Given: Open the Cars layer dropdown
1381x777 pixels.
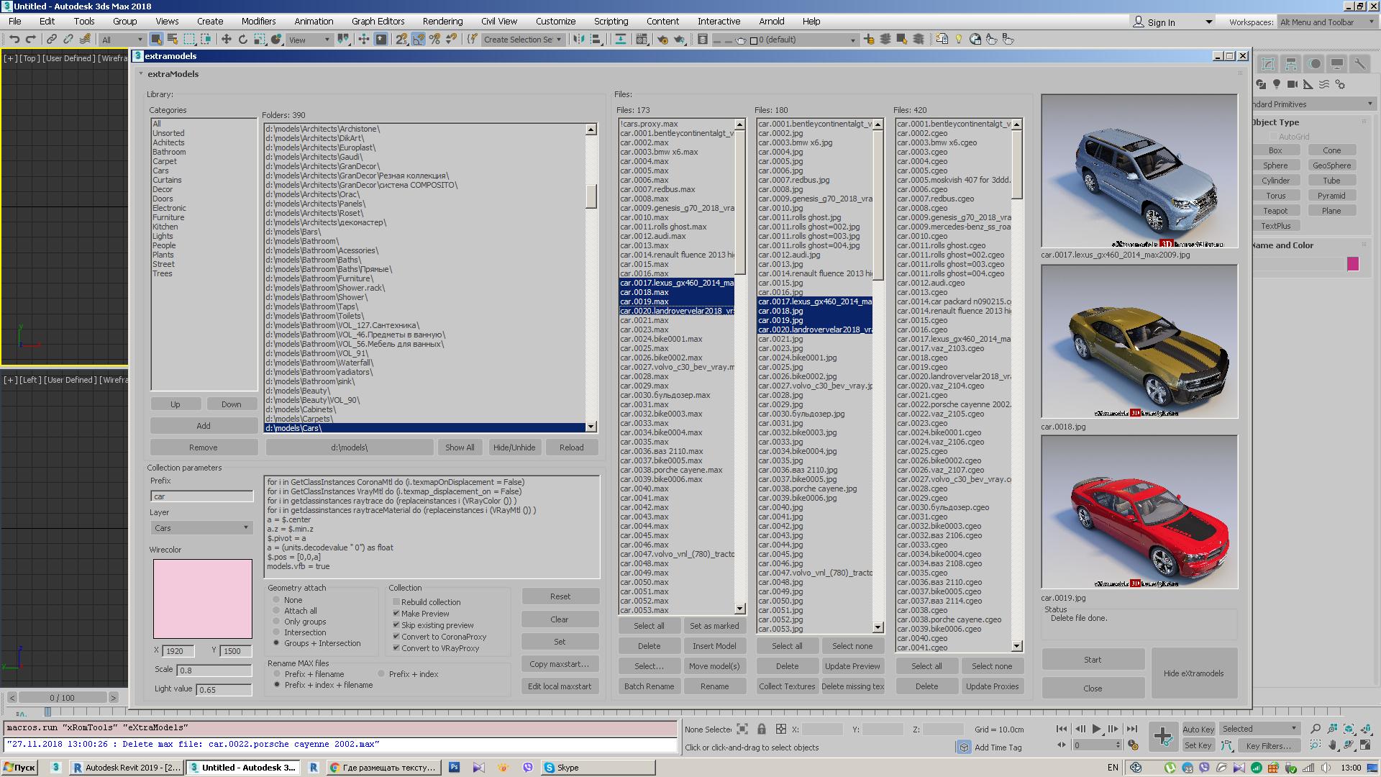Looking at the screenshot, I should [x=201, y=527].
